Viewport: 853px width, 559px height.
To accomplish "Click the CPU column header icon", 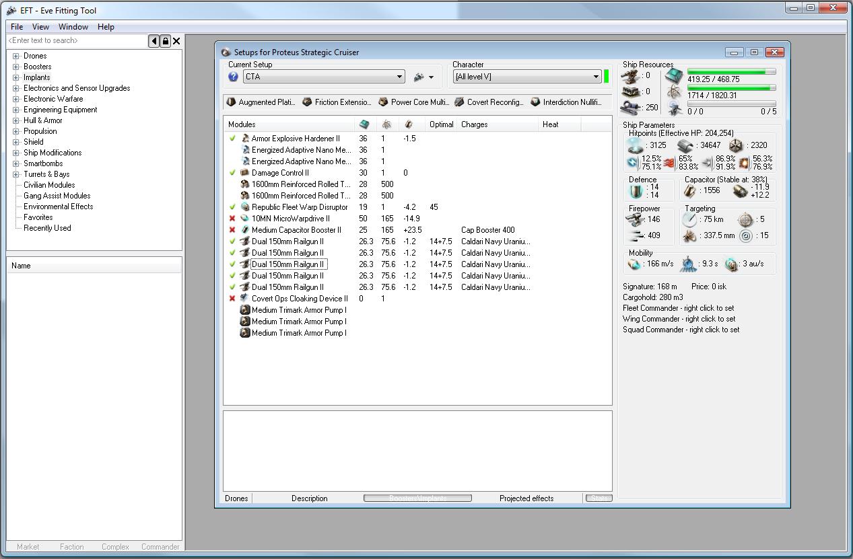I will pyautogui.click(x=364, y=124).
